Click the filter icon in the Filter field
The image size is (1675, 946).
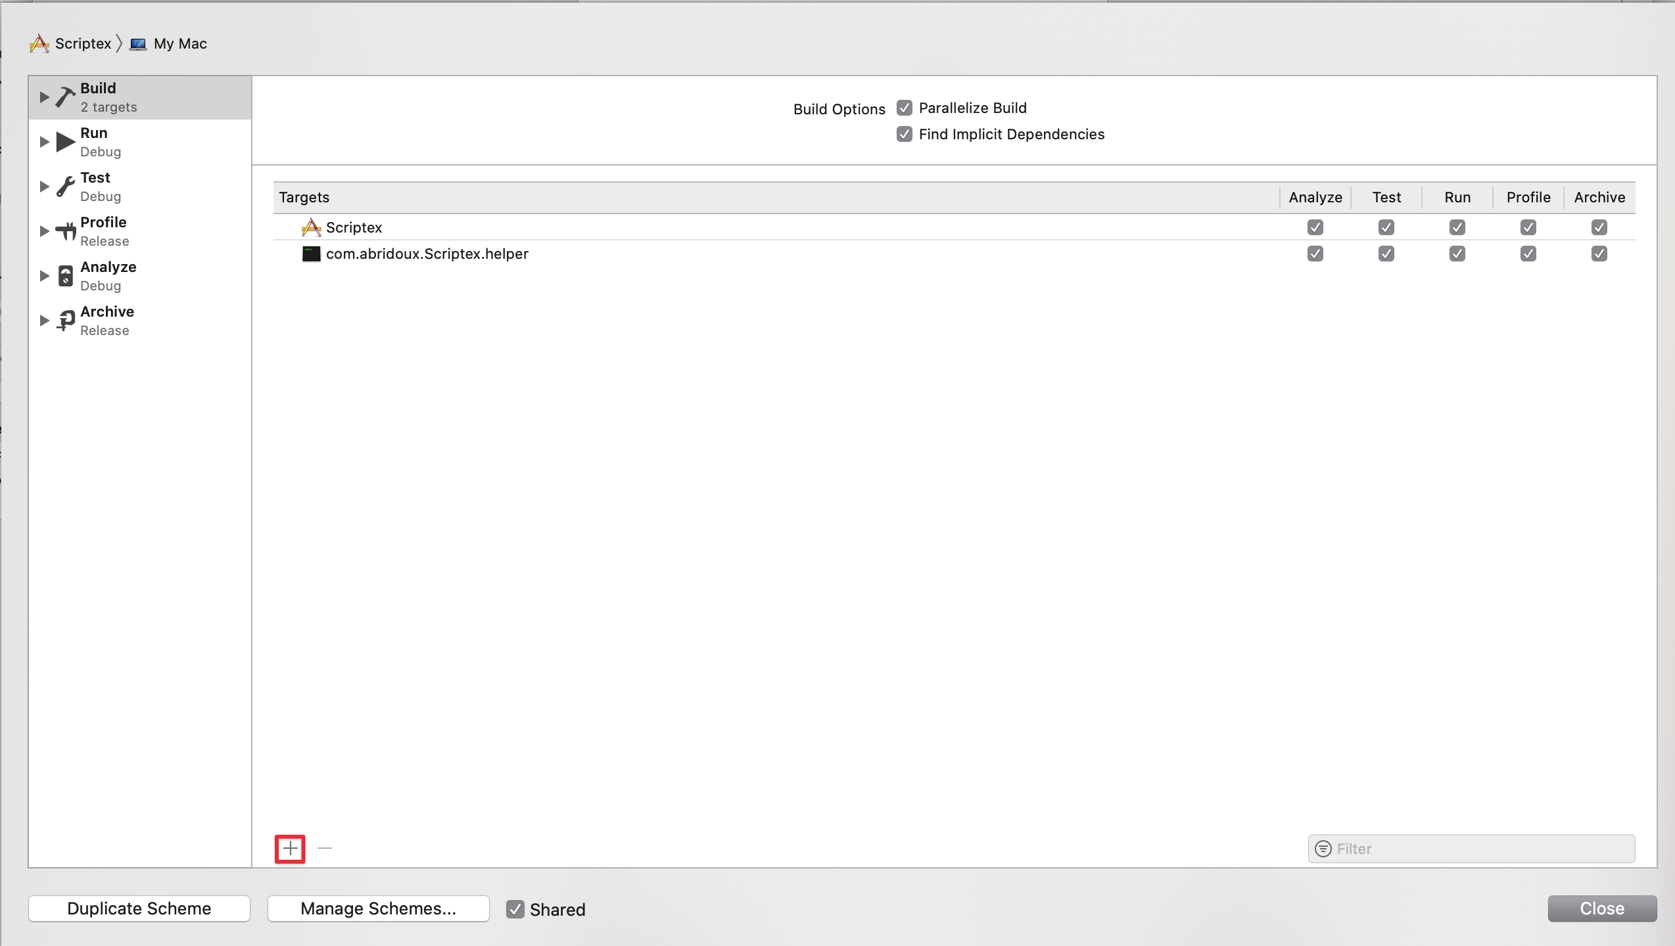point(1323,849)
